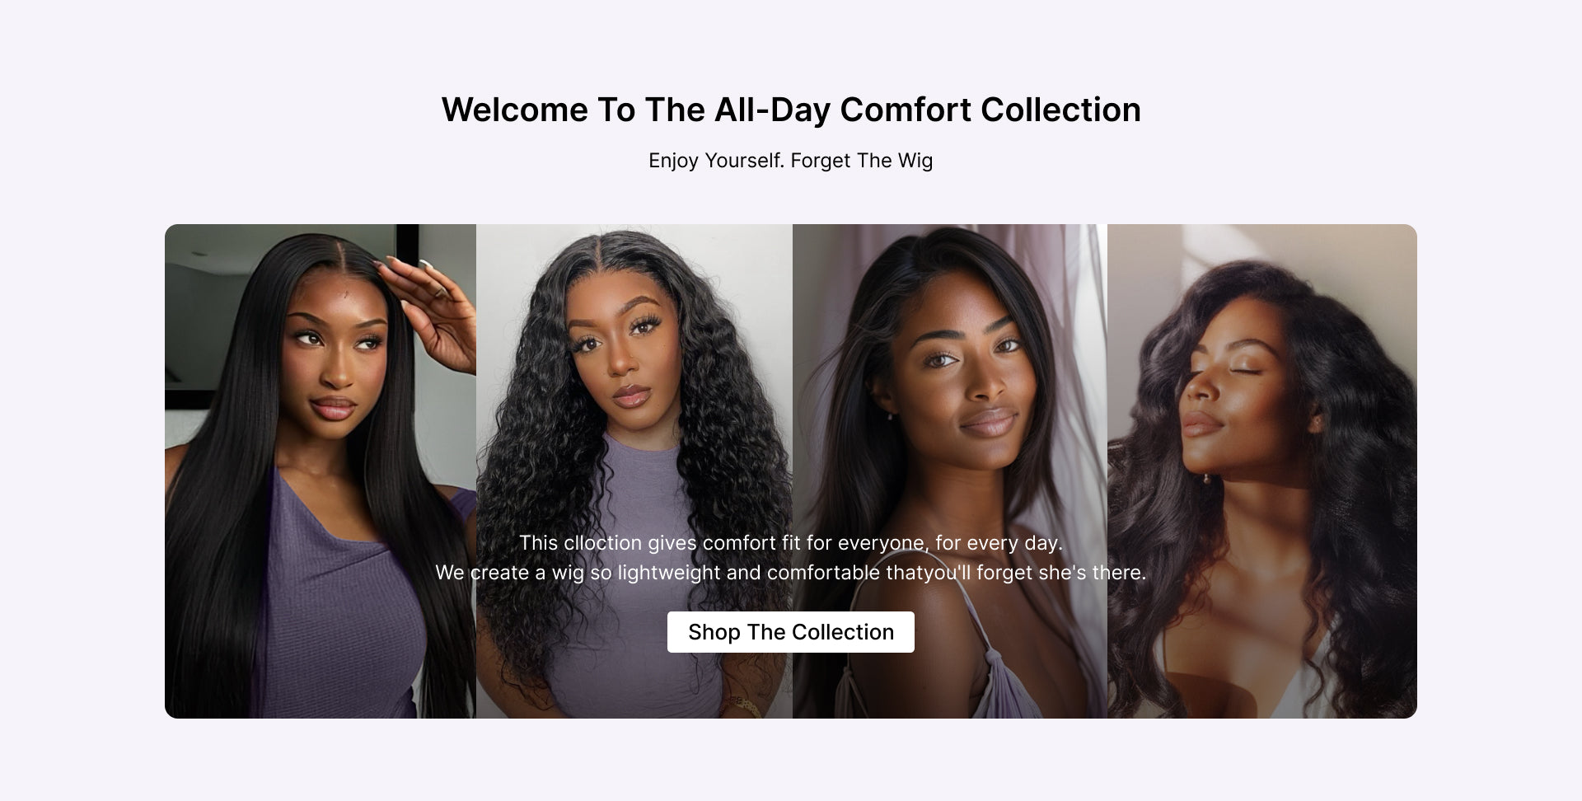Click the word Wig in the subtitle
Image resolution: width=1582 pixels, height=801 pixels.
click(915, 160)
